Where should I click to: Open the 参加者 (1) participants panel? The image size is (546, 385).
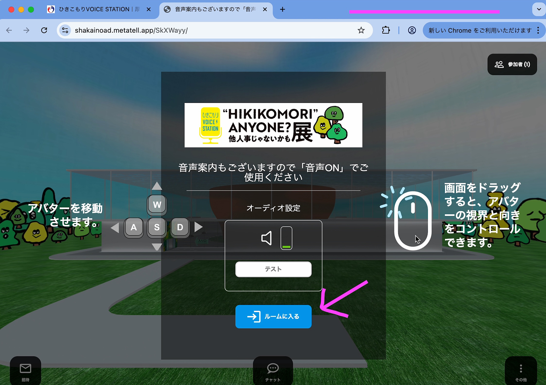[x=512, y=64]
